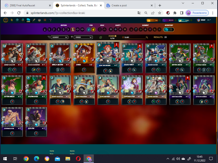218x163 pixels.
Task: Toggle the legendary gold rarity filter
Action: [125, 29]
